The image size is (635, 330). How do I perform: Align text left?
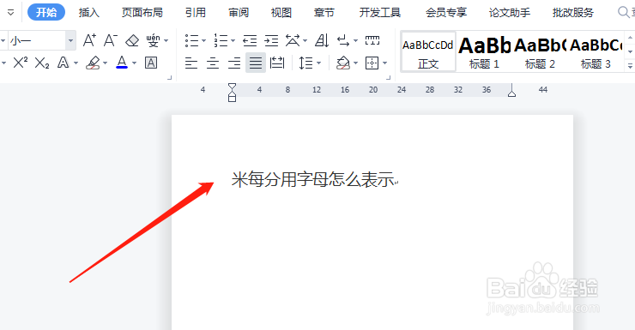point(191,63)
